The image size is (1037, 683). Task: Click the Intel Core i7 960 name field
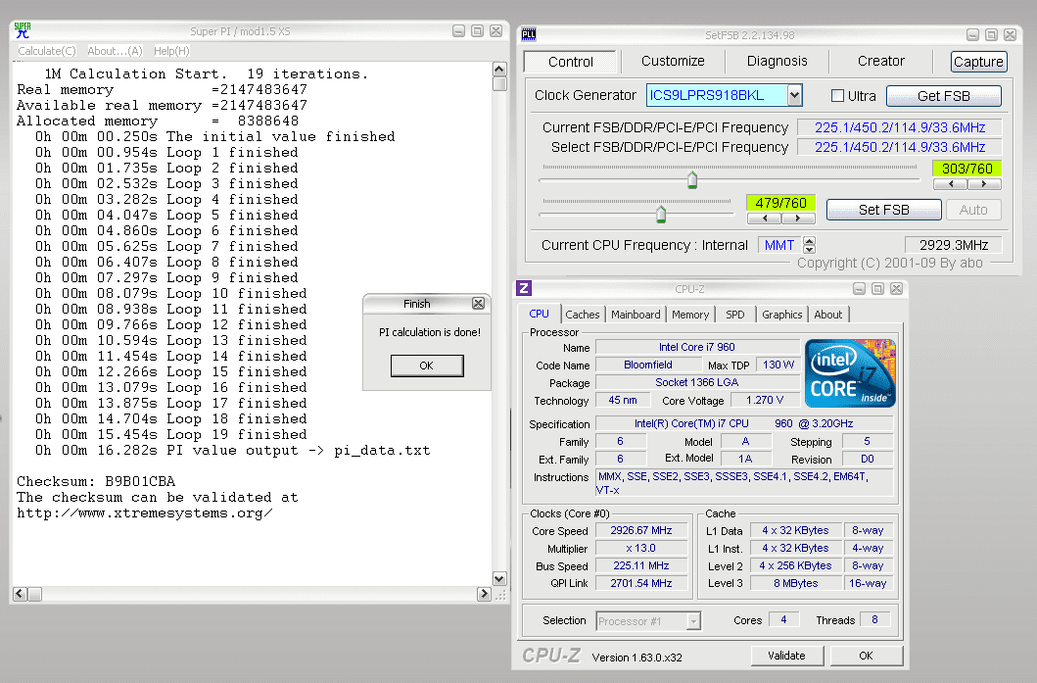point(697,347)
